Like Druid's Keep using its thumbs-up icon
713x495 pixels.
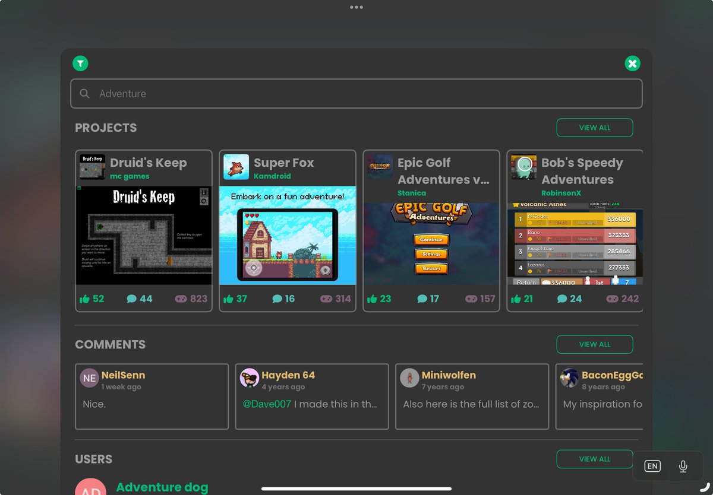pyautogui.click(x=85, y=299)
